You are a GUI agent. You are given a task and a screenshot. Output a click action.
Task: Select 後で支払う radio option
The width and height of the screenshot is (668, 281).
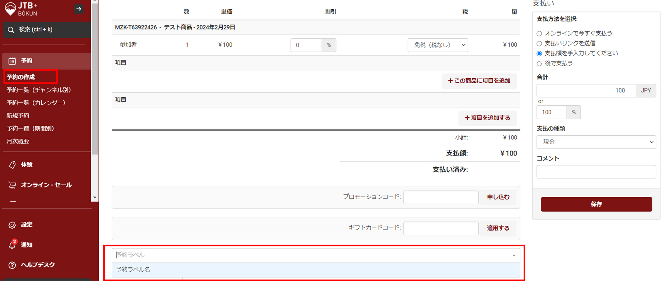(539, 64)
